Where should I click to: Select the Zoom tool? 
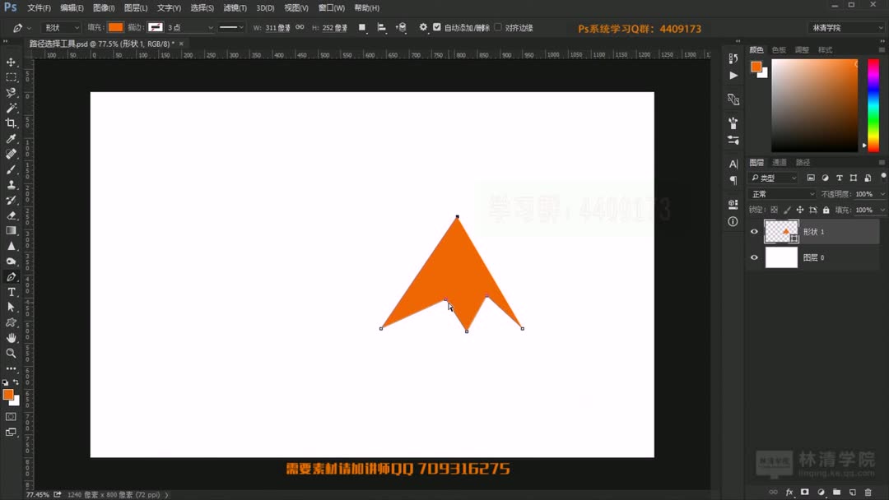point(12,354)
